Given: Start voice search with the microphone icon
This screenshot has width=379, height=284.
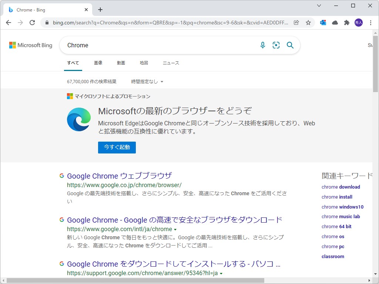Looking at the screenshot, I should coord(263,45).
